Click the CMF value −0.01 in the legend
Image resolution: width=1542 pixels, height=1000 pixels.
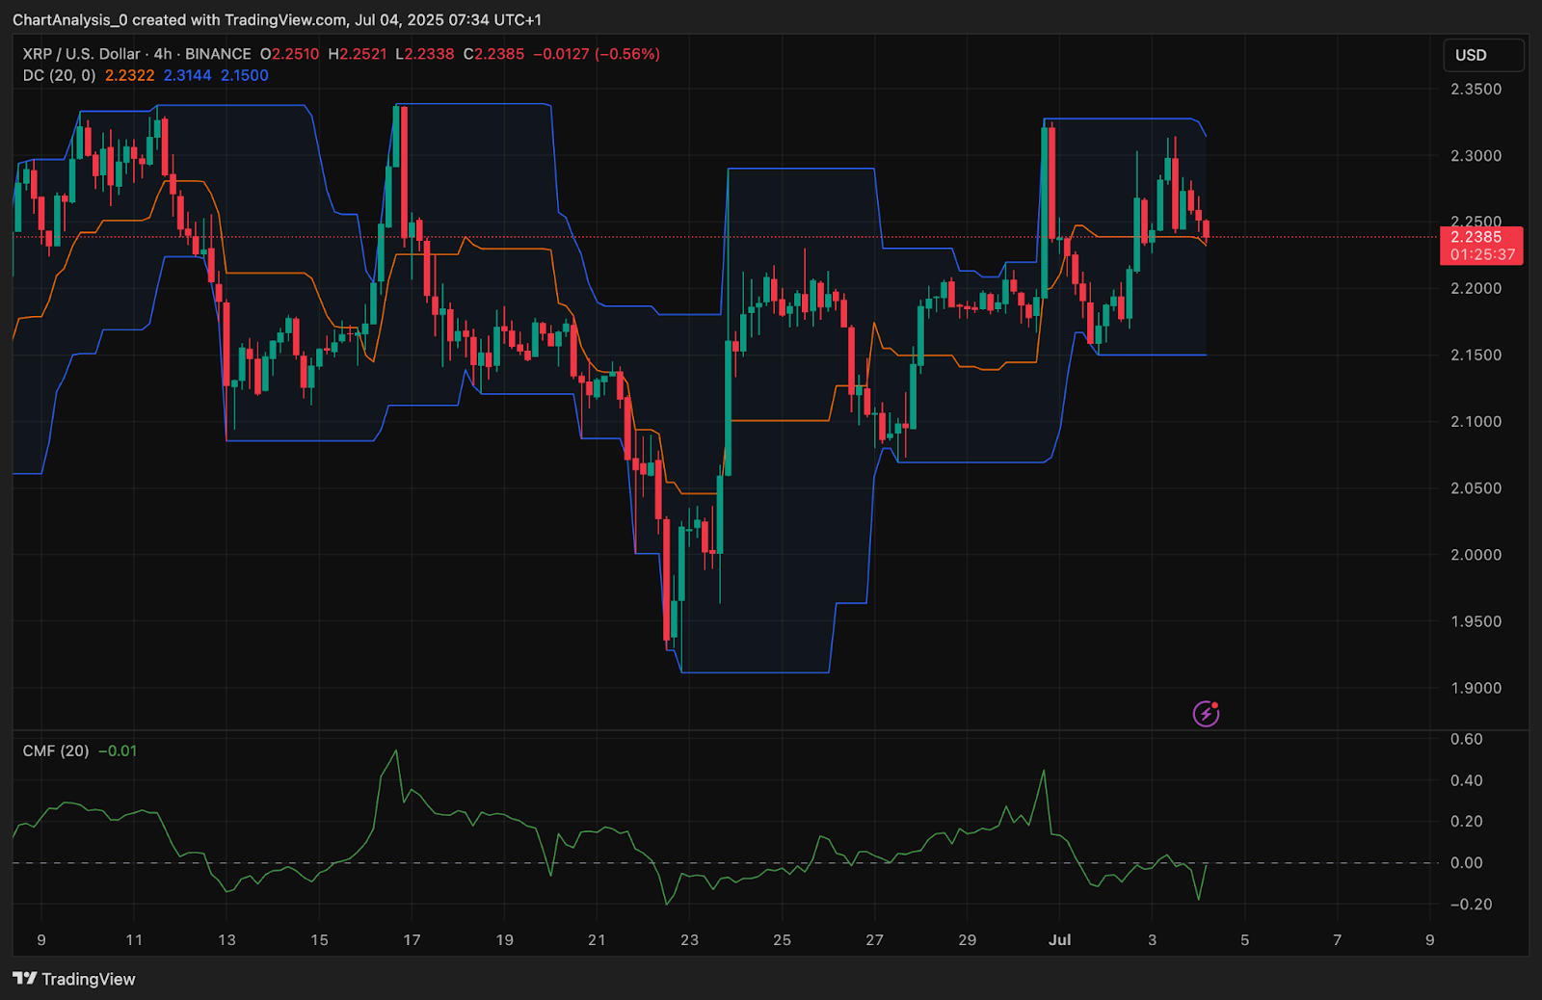(118, 750)
